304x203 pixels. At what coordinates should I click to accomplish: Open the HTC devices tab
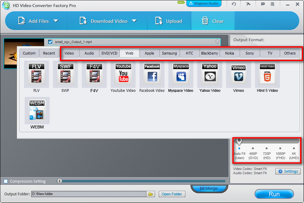189,53
